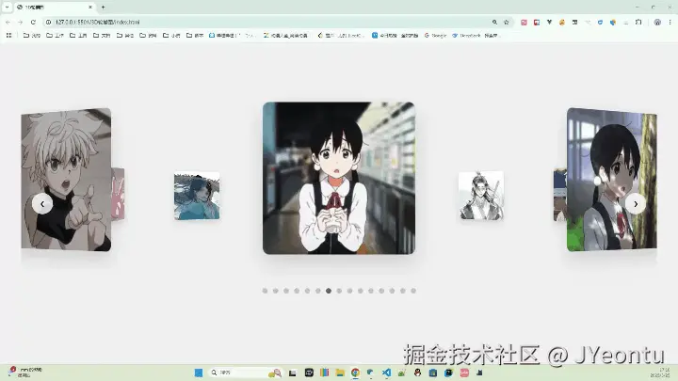Click the last pagination dot

(x=413, y=291)
